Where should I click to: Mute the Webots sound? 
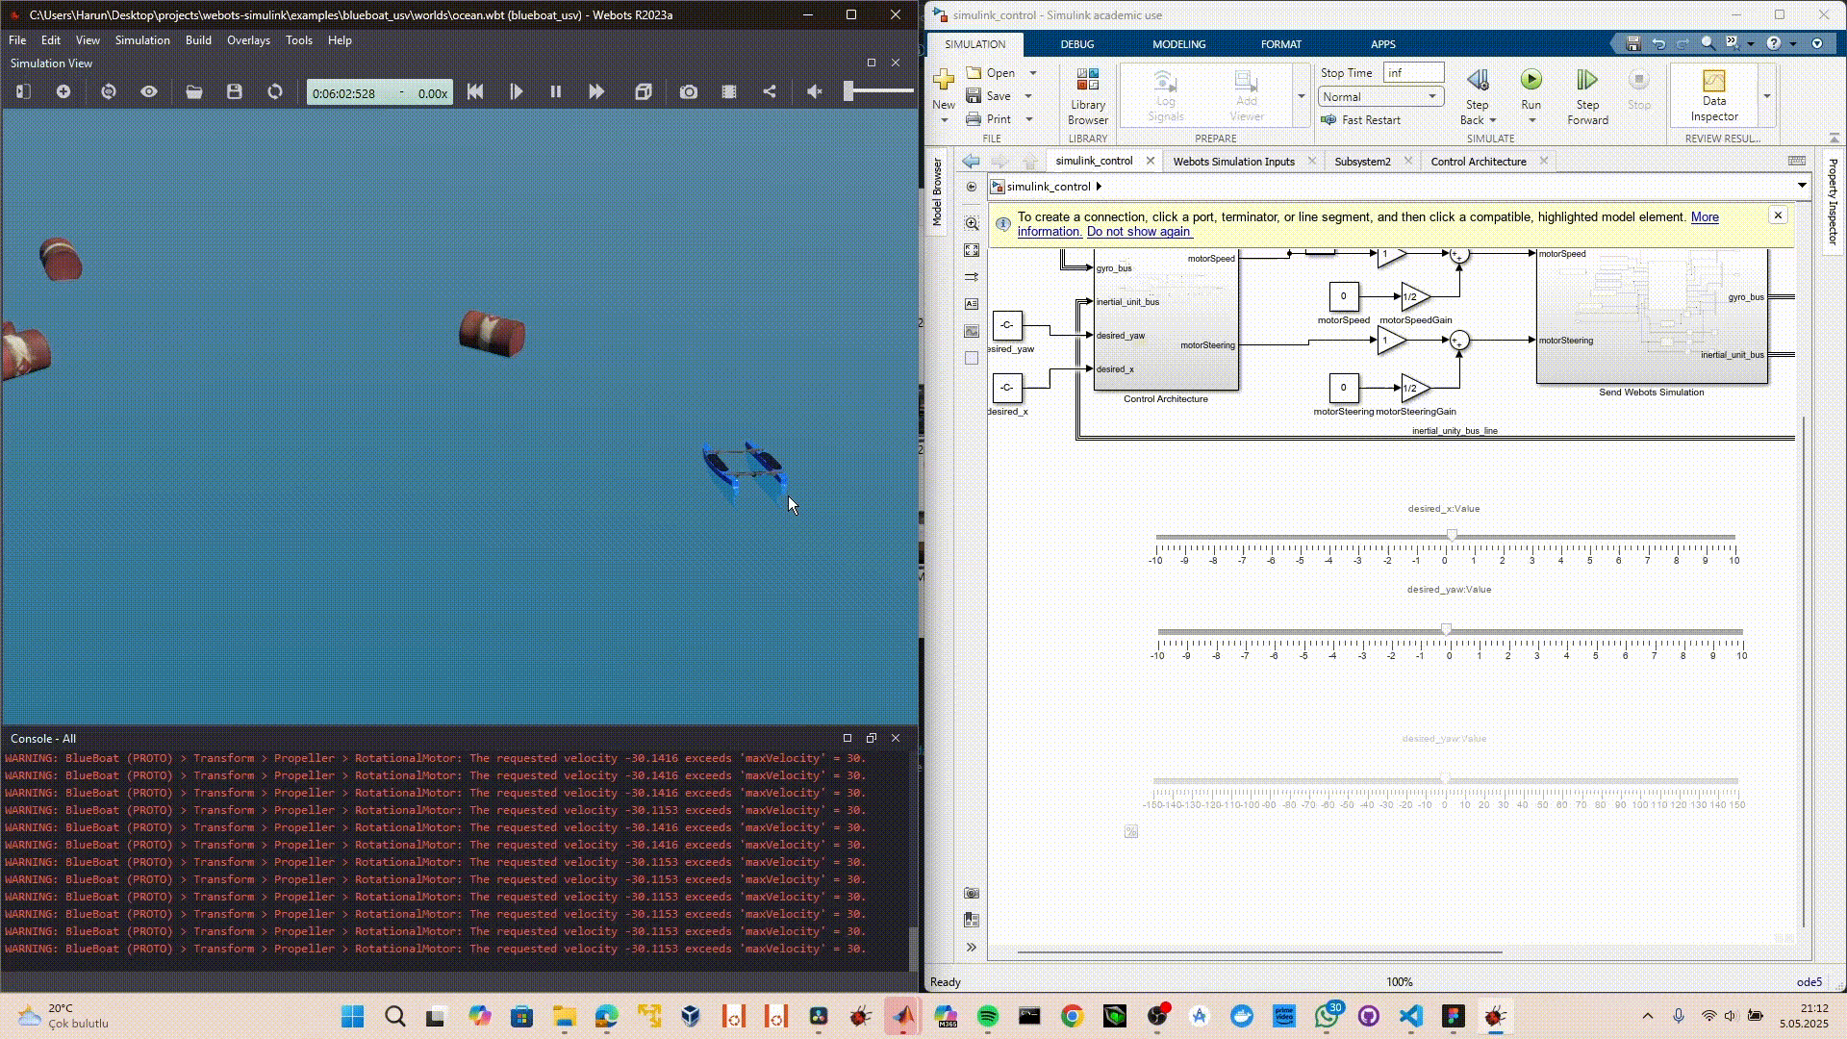click(x=815, y=91)
